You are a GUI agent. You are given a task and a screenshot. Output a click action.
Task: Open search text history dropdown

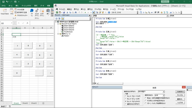tap(163, 91)
